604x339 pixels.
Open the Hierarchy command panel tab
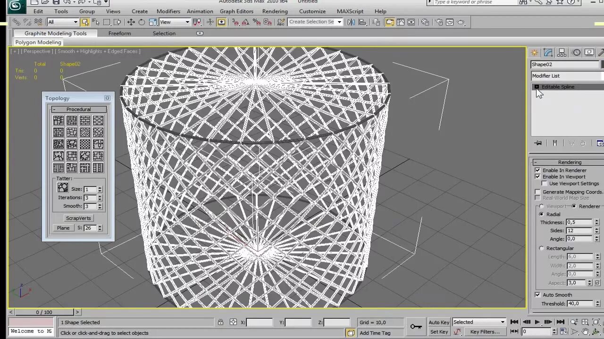(x=562, y=52)
